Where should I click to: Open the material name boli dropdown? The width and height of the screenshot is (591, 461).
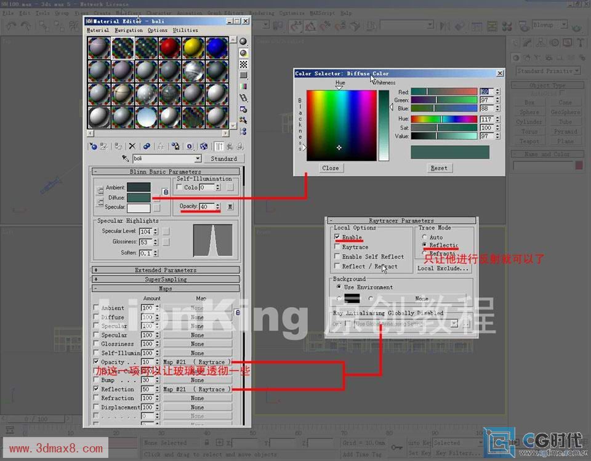[198, 158]
